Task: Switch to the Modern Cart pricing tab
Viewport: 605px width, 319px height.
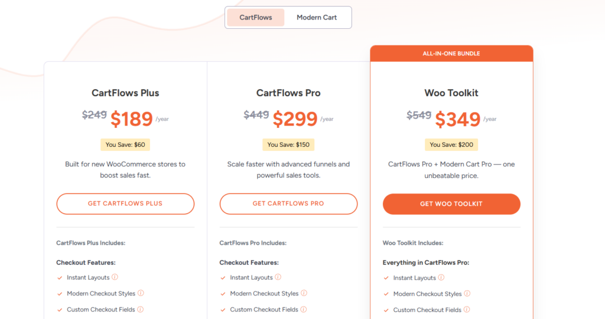Action: tap(317, 18)
